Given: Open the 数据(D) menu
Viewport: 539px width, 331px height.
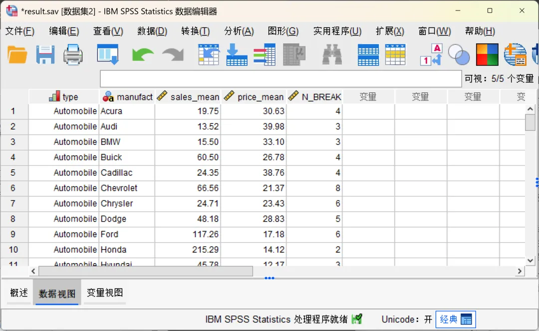Looking at the screenshot, I should (152, 31).
